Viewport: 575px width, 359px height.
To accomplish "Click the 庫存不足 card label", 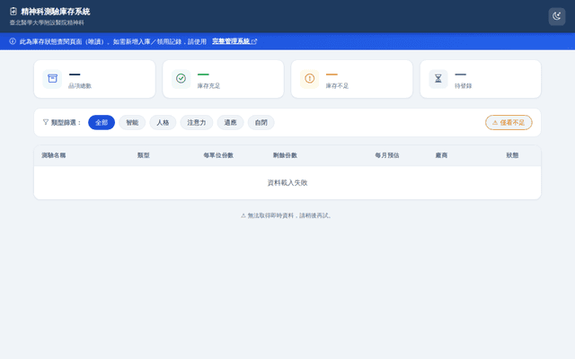I will pyautogui.click(x=337, y=86).
